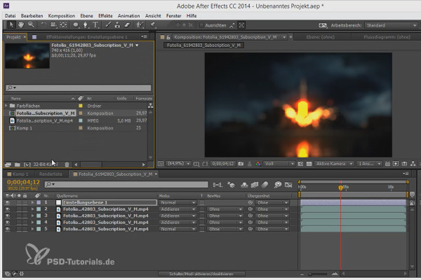Click label color swatch of layer 1
This screenshot has height=280, width=421.
click(x=39, y=202)
